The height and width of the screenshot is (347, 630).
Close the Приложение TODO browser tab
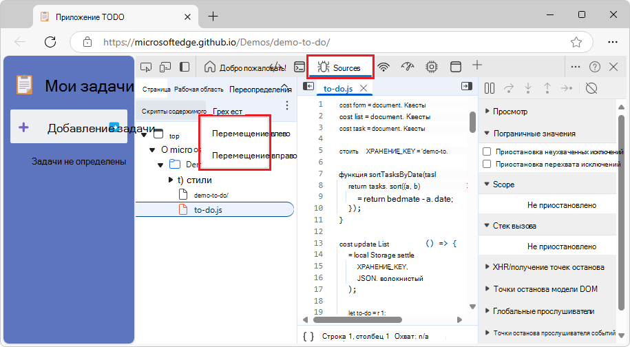(x=188, y=17)
